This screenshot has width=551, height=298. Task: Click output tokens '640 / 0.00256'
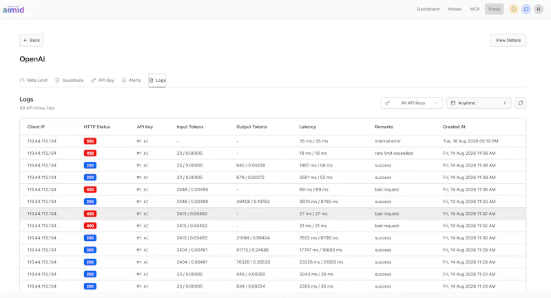pyautogui.click(x=251, y=165)
